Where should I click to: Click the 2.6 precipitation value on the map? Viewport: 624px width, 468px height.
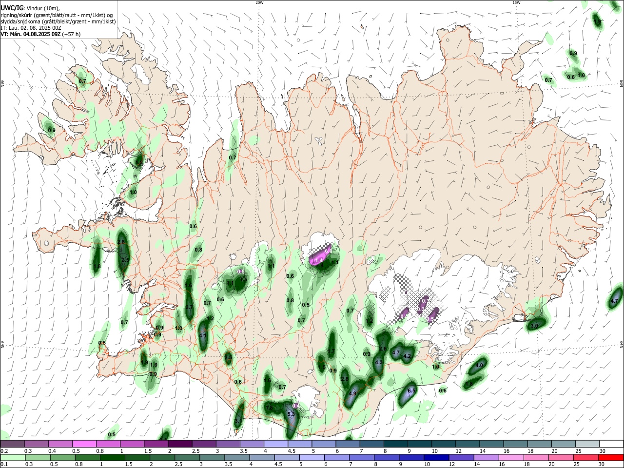coord(383,349)
